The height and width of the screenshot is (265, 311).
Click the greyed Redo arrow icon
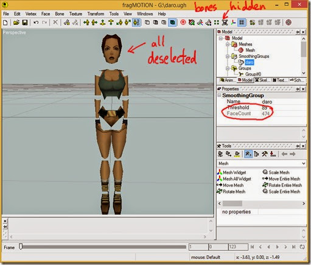tap(44, 23)
